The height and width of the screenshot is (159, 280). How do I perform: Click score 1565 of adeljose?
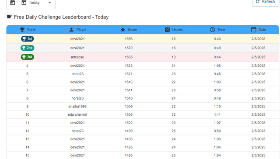pos(129,57)
